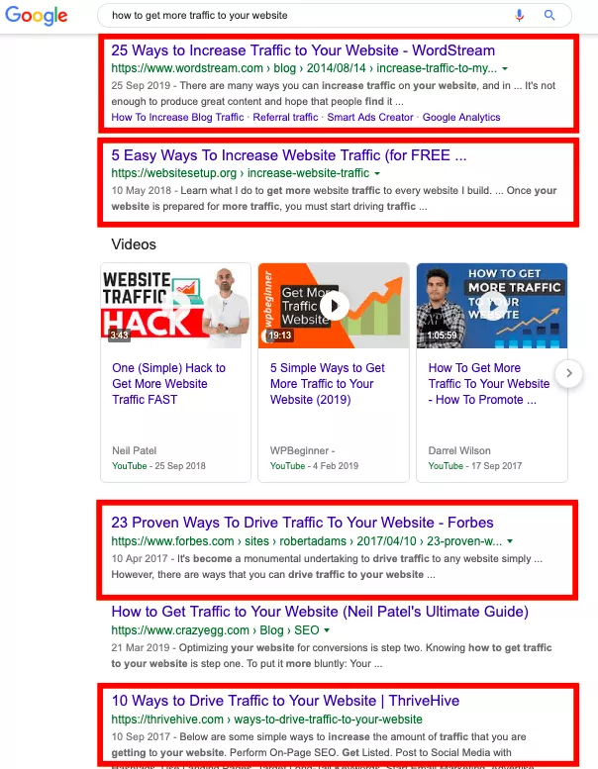This screenshot has width=598, height=769.
Task: Open Google Analytics sitelink
Action: pyautogui.click(x=461, y=117)
